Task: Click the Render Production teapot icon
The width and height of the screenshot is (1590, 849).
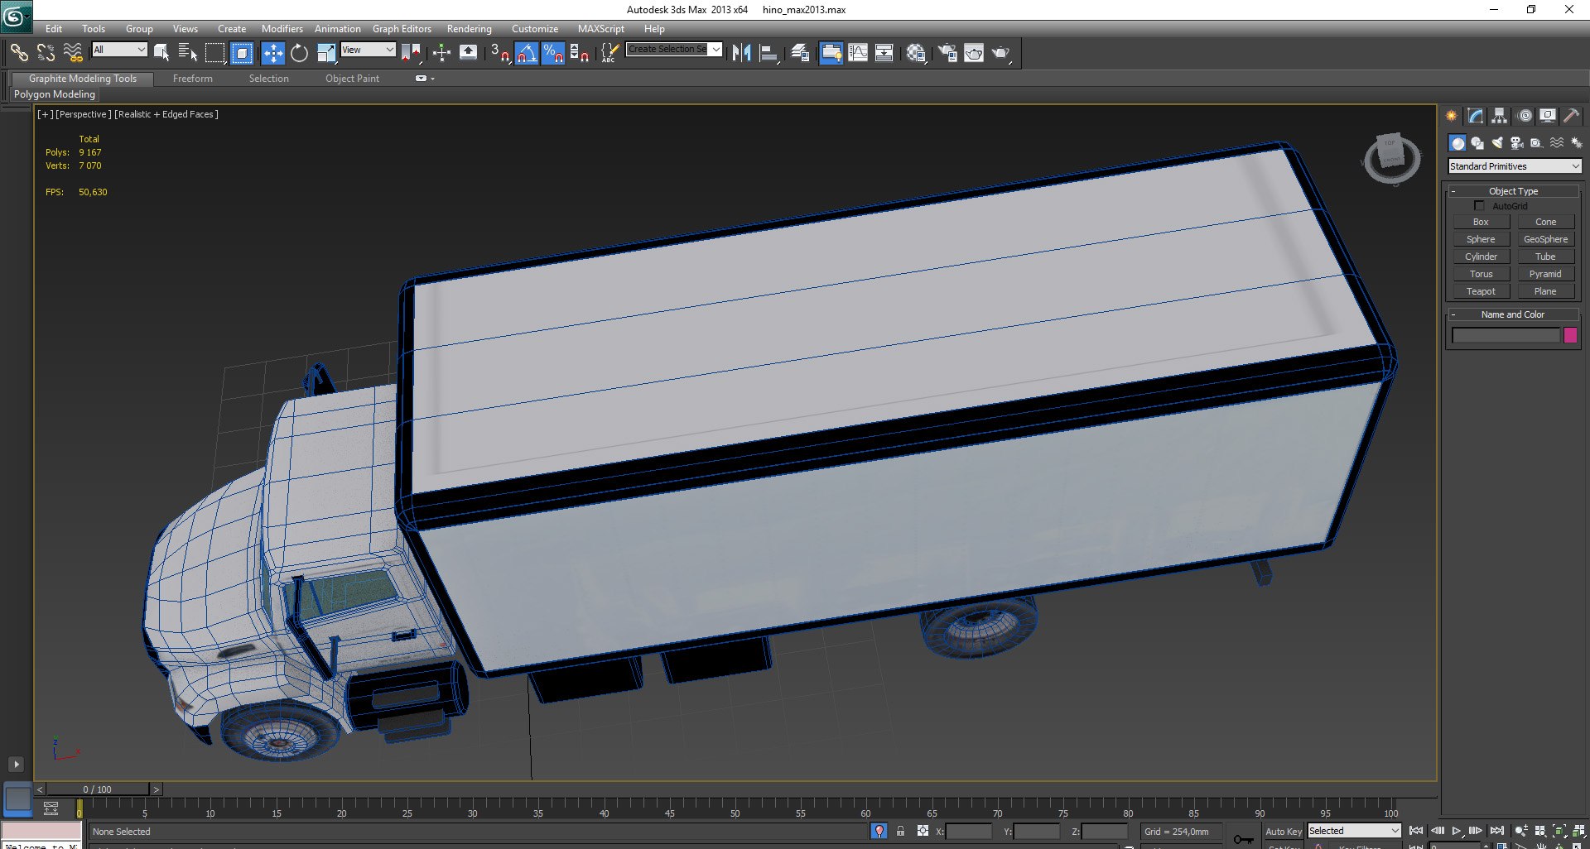Action: pyautogui.click(x=1001, y=53)
